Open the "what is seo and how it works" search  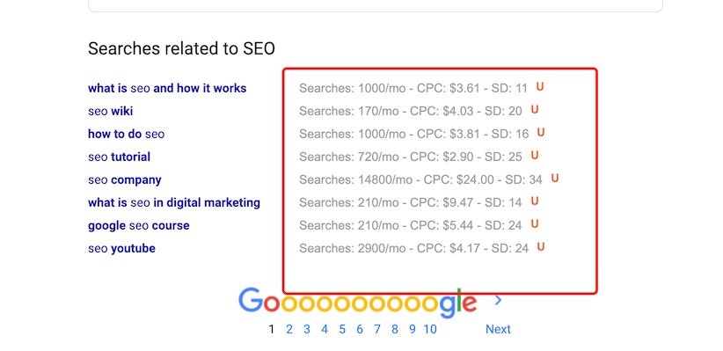point(167,88)
